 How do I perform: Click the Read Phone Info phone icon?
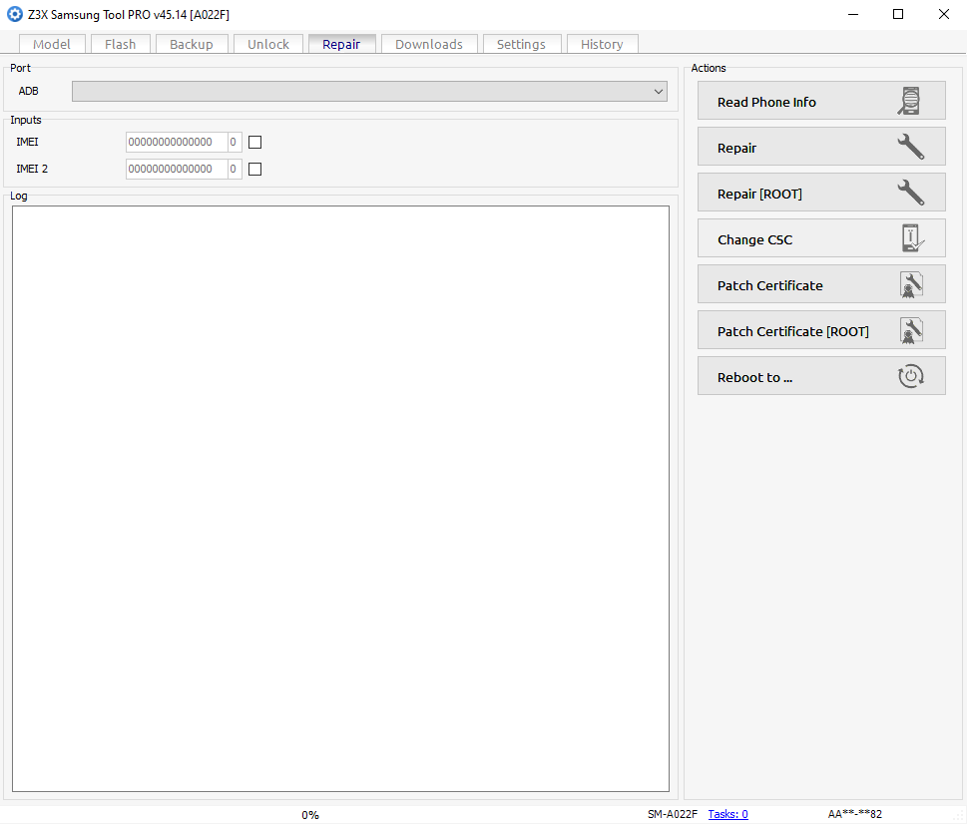pos(910,101)
